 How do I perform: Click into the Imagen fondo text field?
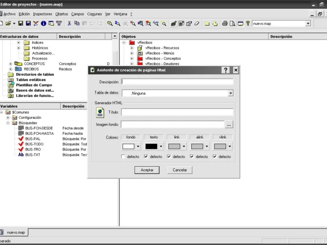pos(172,125)
